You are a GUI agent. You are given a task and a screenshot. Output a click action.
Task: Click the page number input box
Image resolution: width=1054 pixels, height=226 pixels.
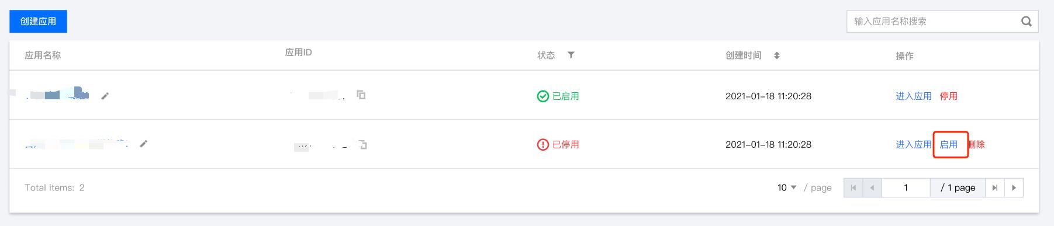(x=906, y=187)
